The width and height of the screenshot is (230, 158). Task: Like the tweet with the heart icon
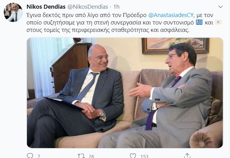pos(133,156)
